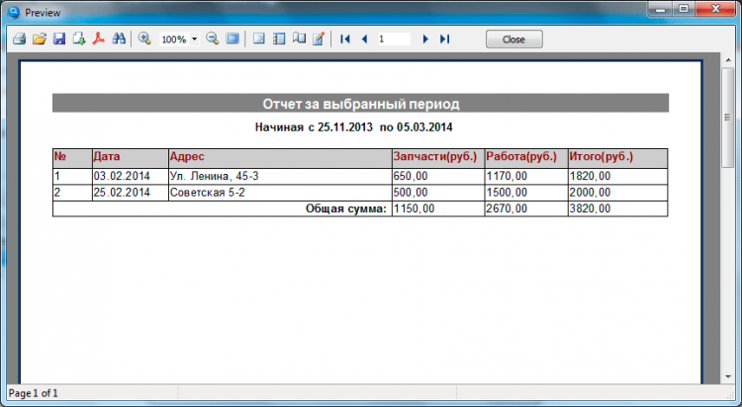Open the 100% zoom dropdown
This screenshot has width=742, height=407.
tap(194, 40)
